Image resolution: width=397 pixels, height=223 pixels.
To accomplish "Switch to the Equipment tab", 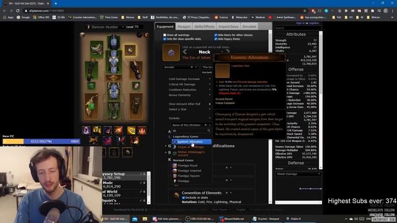I will [165, 27].
